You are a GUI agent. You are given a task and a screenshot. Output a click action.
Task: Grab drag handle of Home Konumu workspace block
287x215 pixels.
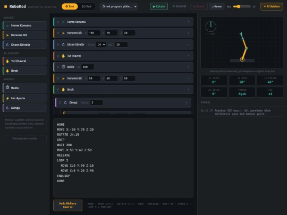(58, 22)
